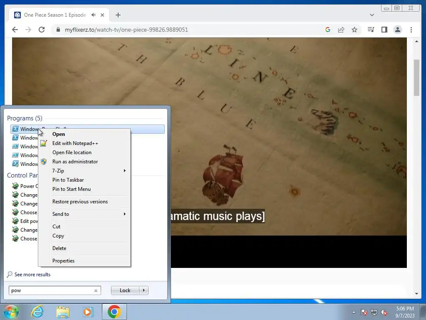This screenshot has width=426, height=320.
Task: Open a new tab with plus button
Action: (x=118, y=15)
